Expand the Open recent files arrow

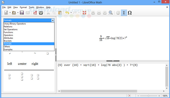point(18,13)
